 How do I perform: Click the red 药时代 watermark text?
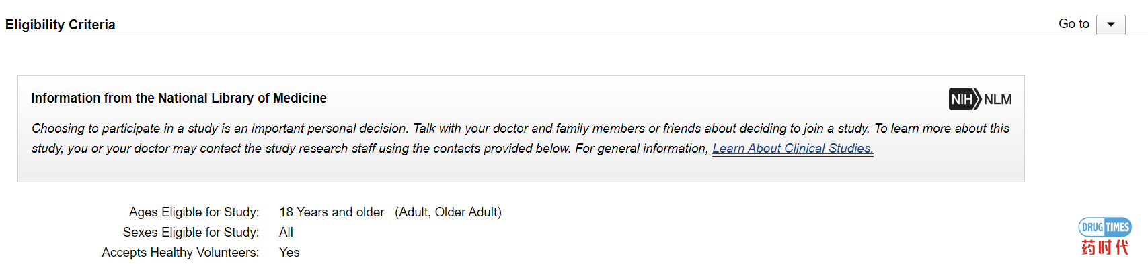tap(1105, 247)
